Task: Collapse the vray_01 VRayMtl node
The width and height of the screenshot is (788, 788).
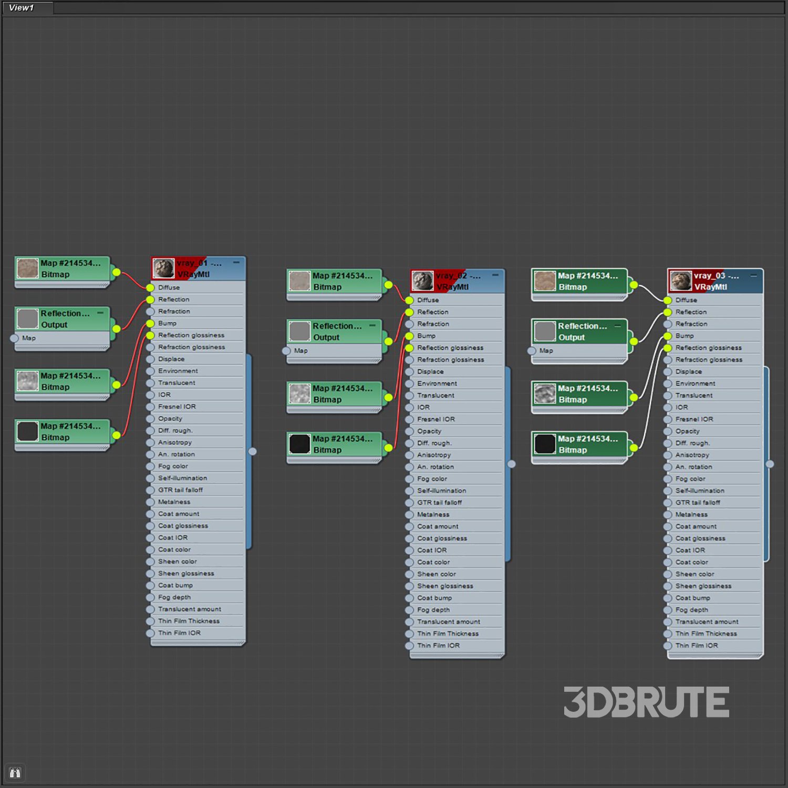Action: 236,262
